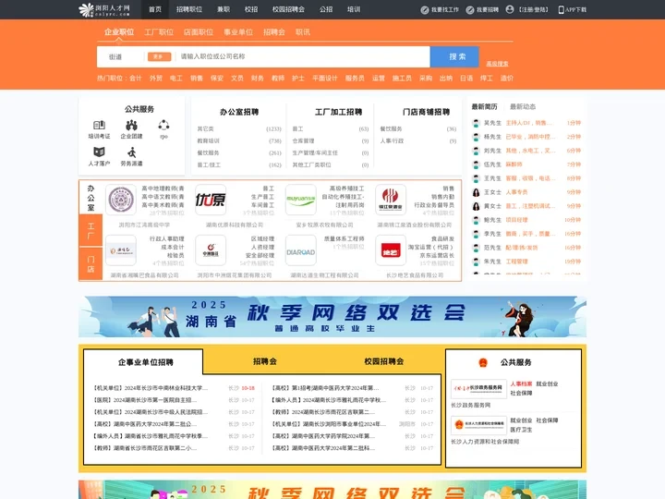Image resolution: width=665 pixels, height=499 pixels.
Task: Click the 我要找工作 icon in header
Action: click(x=425, y=10)
